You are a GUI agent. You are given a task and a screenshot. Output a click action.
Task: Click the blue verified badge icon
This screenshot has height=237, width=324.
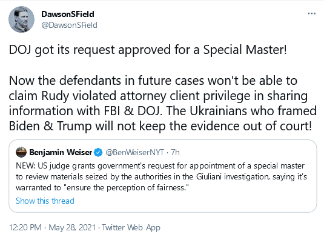point(98,152)
